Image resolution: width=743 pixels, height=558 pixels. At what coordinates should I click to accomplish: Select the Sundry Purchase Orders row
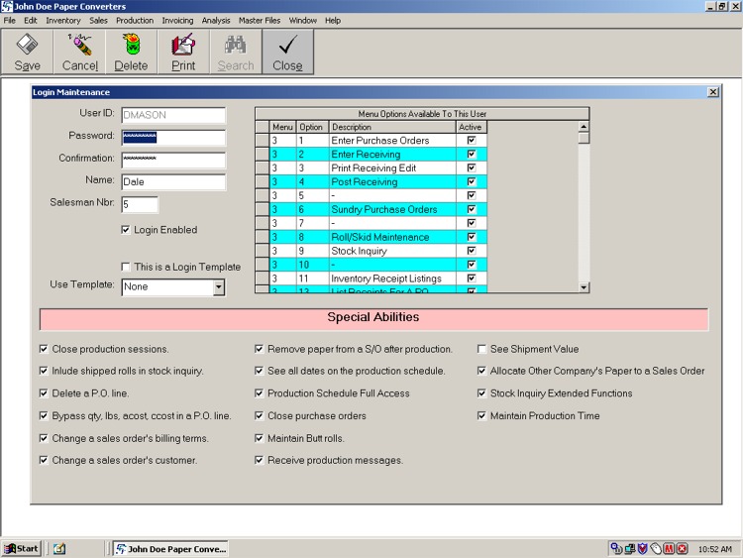(x=377, y=209)
